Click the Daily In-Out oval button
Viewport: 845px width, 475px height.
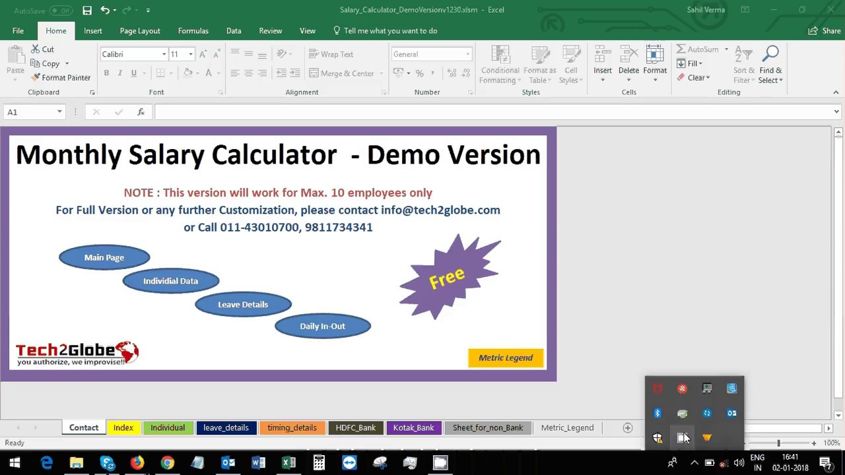click(323, 326)
